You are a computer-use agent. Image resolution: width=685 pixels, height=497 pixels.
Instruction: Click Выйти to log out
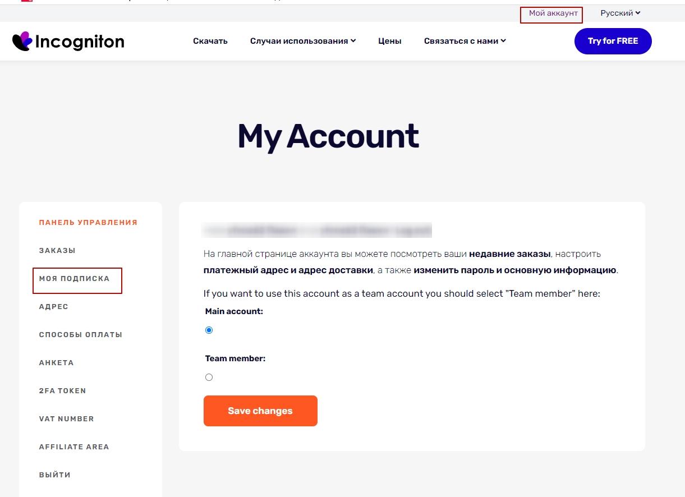pos(55,475)
